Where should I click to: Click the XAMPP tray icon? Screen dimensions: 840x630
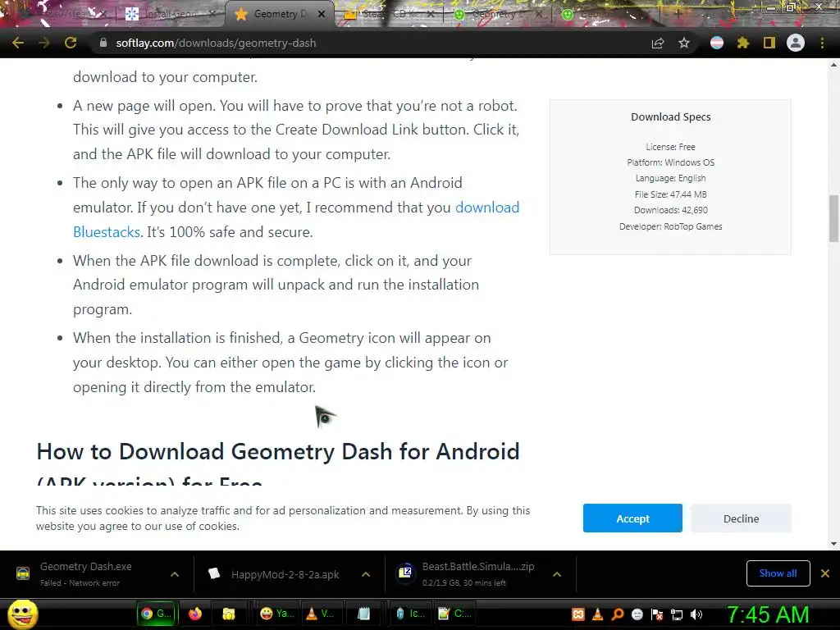click(578, 614)
